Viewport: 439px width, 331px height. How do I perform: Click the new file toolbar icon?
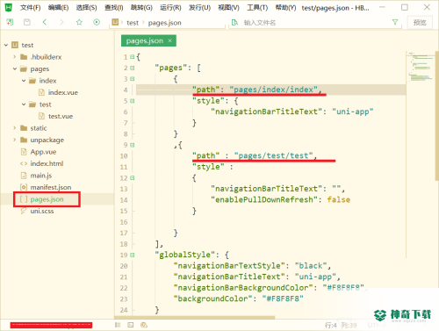(x=10, y=22)
